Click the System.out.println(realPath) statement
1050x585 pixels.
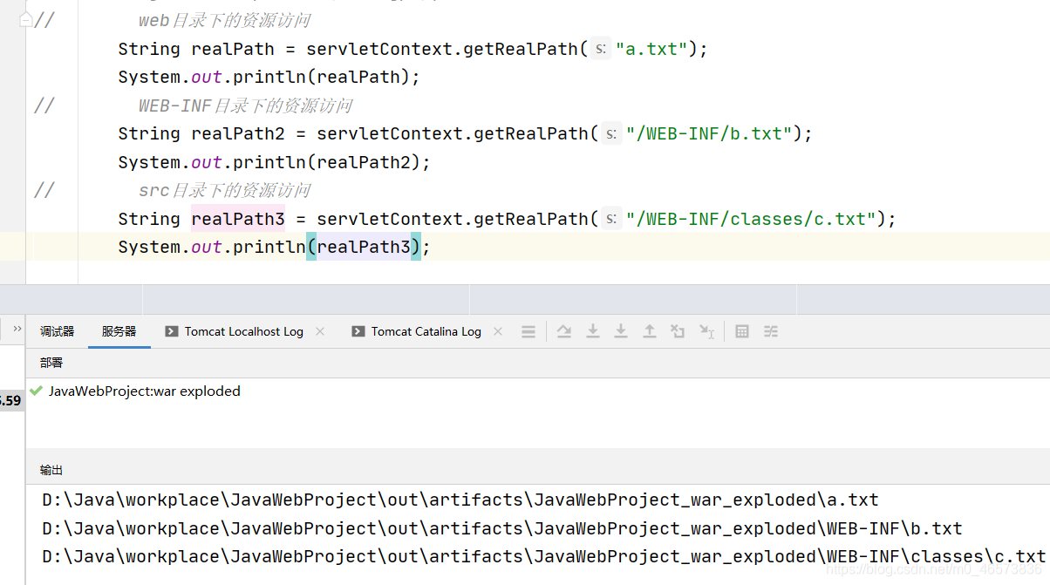pyautogui.click(x=269, y=77)
